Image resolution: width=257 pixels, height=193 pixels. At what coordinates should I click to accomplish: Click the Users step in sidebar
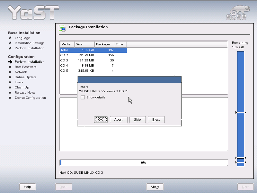coord(19,82)
